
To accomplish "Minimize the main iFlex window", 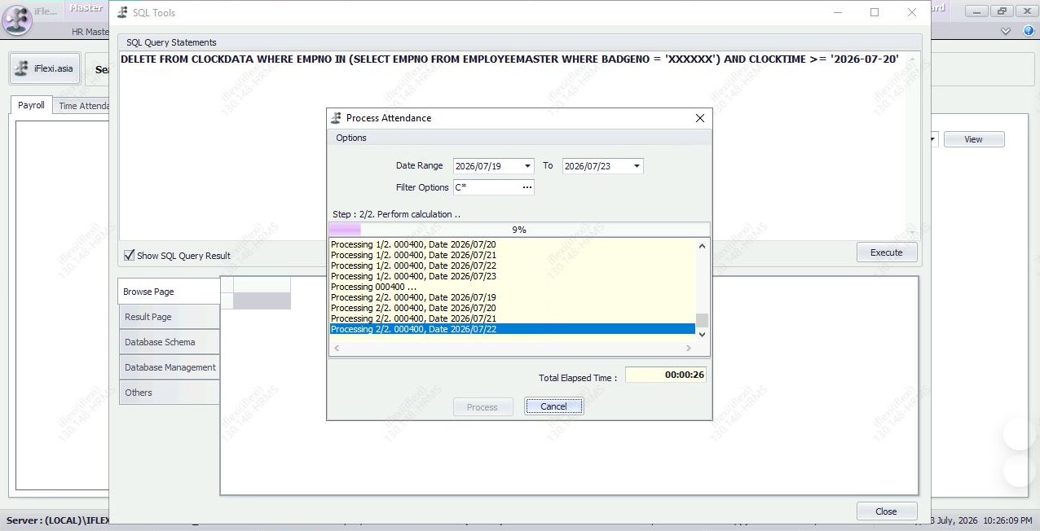I will 978,11.
